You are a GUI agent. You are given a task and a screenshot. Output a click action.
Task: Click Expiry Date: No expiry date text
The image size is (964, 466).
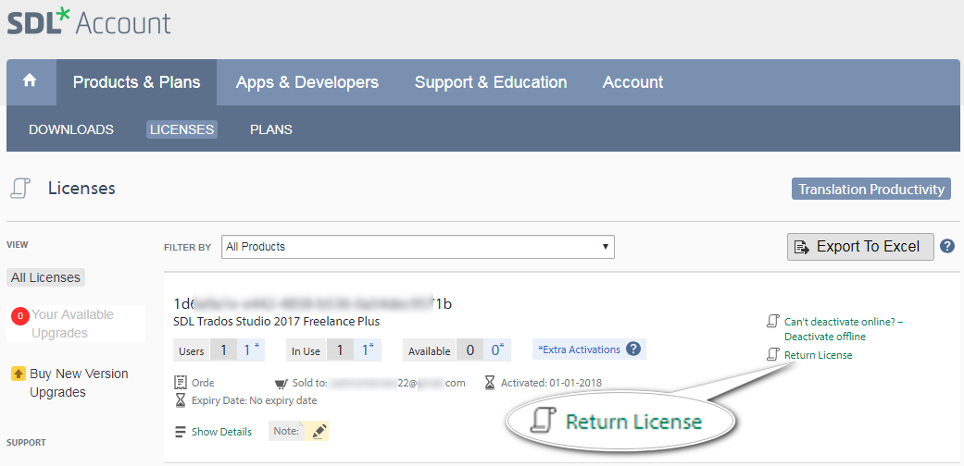(255, 400)
